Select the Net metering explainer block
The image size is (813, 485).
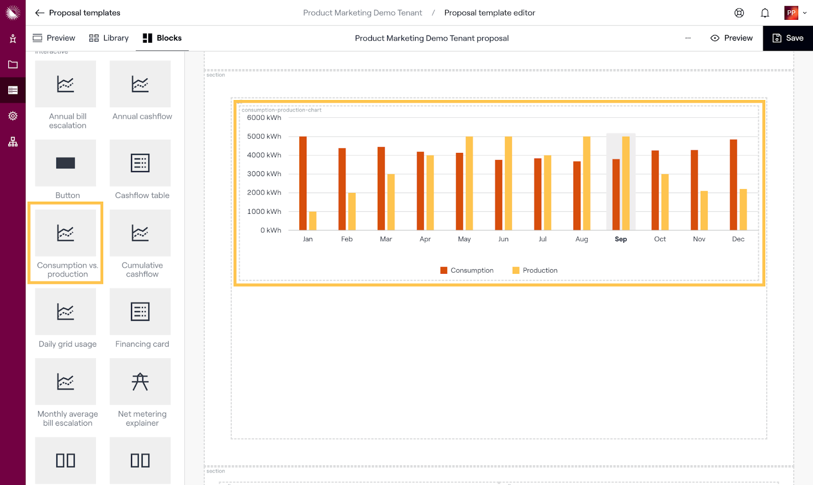pyautogui.click(x=140, y=393)
